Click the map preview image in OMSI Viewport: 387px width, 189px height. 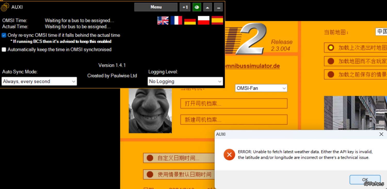click(356, 113)
